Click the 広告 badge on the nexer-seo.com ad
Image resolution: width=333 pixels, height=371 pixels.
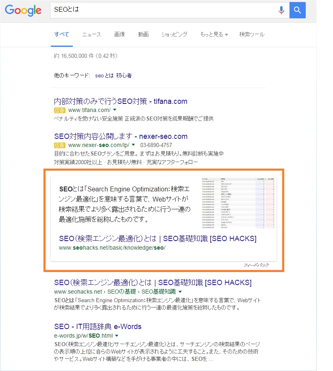59,145
